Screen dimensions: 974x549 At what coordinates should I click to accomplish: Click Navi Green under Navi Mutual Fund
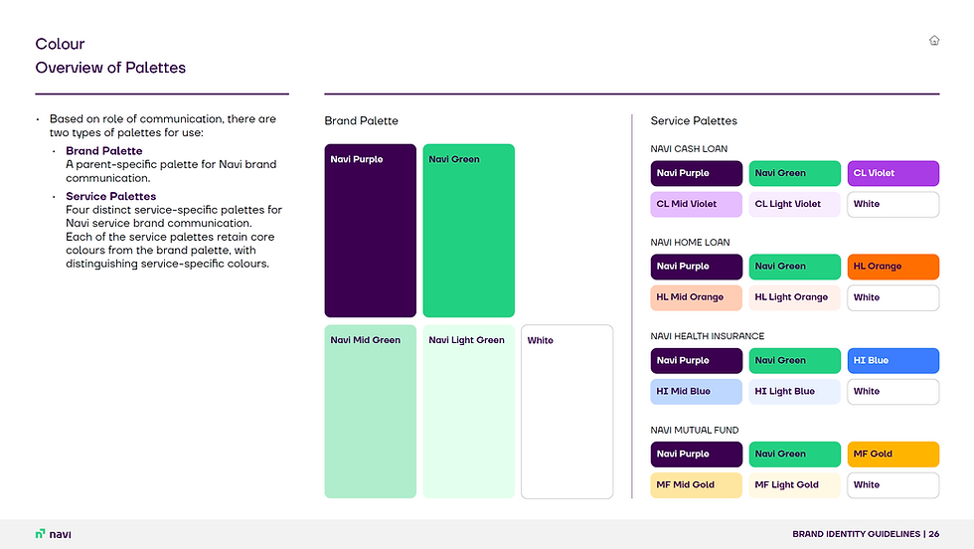795,455
